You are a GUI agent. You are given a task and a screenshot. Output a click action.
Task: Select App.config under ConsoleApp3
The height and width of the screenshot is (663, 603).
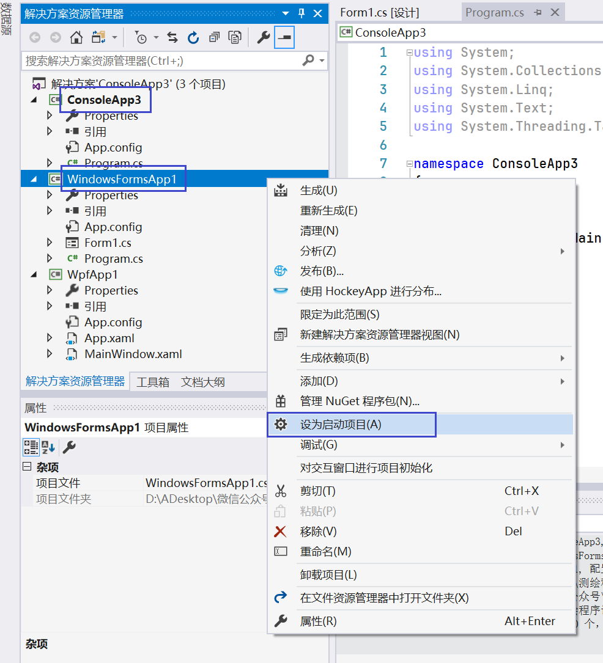point(113,147)
